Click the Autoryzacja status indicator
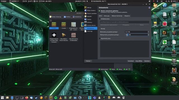This screenshot has width=179, height=100. pos(103,69)
